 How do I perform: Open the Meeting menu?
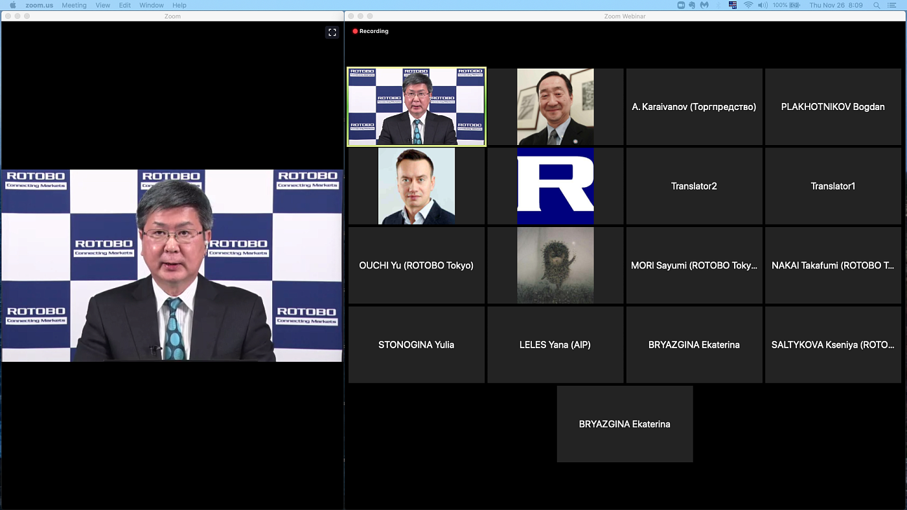74,5
